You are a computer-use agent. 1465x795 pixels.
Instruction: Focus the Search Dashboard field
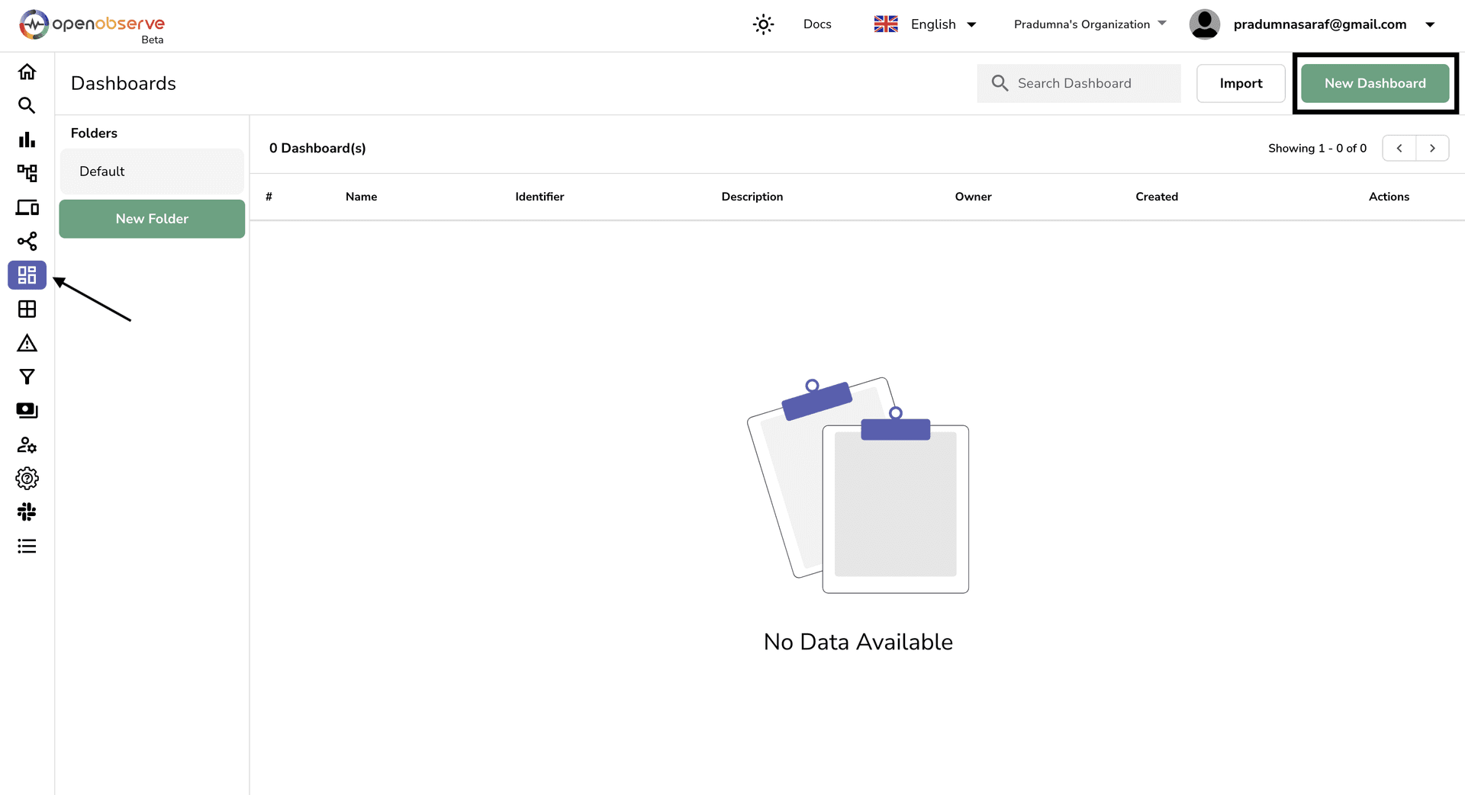click(x=1079, y=84)
